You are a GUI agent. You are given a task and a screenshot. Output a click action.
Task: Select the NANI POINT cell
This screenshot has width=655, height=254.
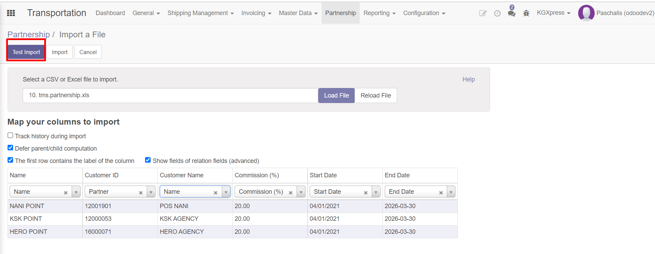45,206
